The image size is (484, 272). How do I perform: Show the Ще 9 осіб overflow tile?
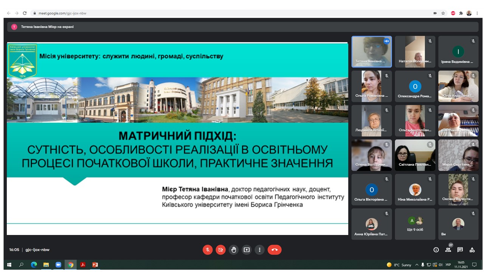click(415, 224)
